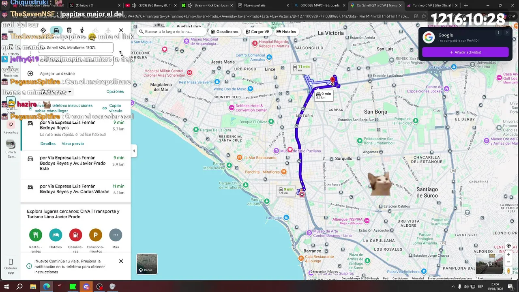This screenshot has width=519, height=292.
Task: Zoom out on the map
Action: [508, 262]
